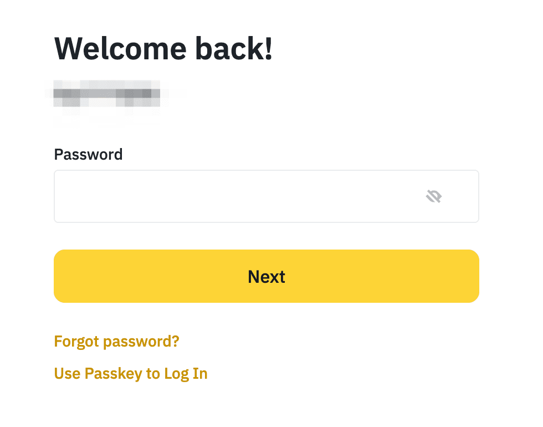The height and width of the screenshot is (427, 543).
Task: Click the Password field label
Action: (x=88, y=154)
